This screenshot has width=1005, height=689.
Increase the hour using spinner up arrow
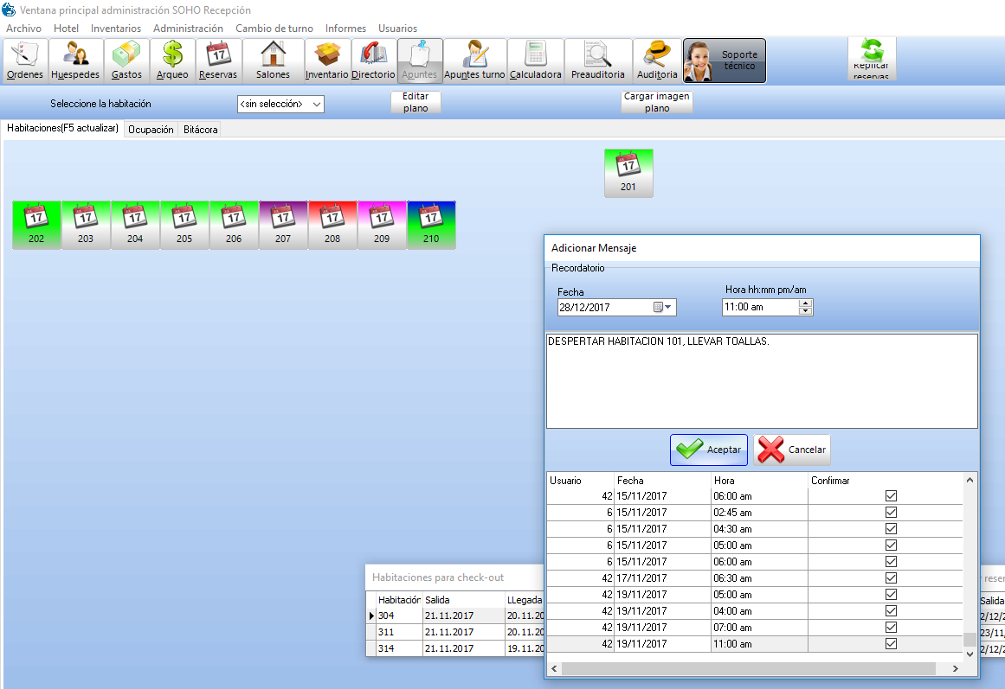(806, 303)
